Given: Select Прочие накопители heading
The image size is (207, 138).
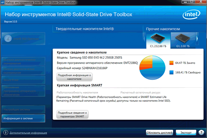Looking at the screenshot, I should 163,29.
